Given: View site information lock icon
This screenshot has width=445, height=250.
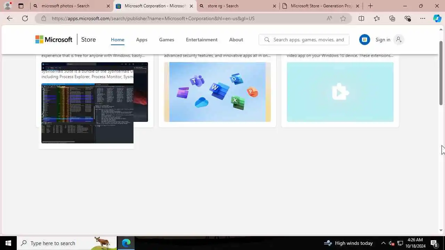Looking at the screenshot, I should click(44, 18).
